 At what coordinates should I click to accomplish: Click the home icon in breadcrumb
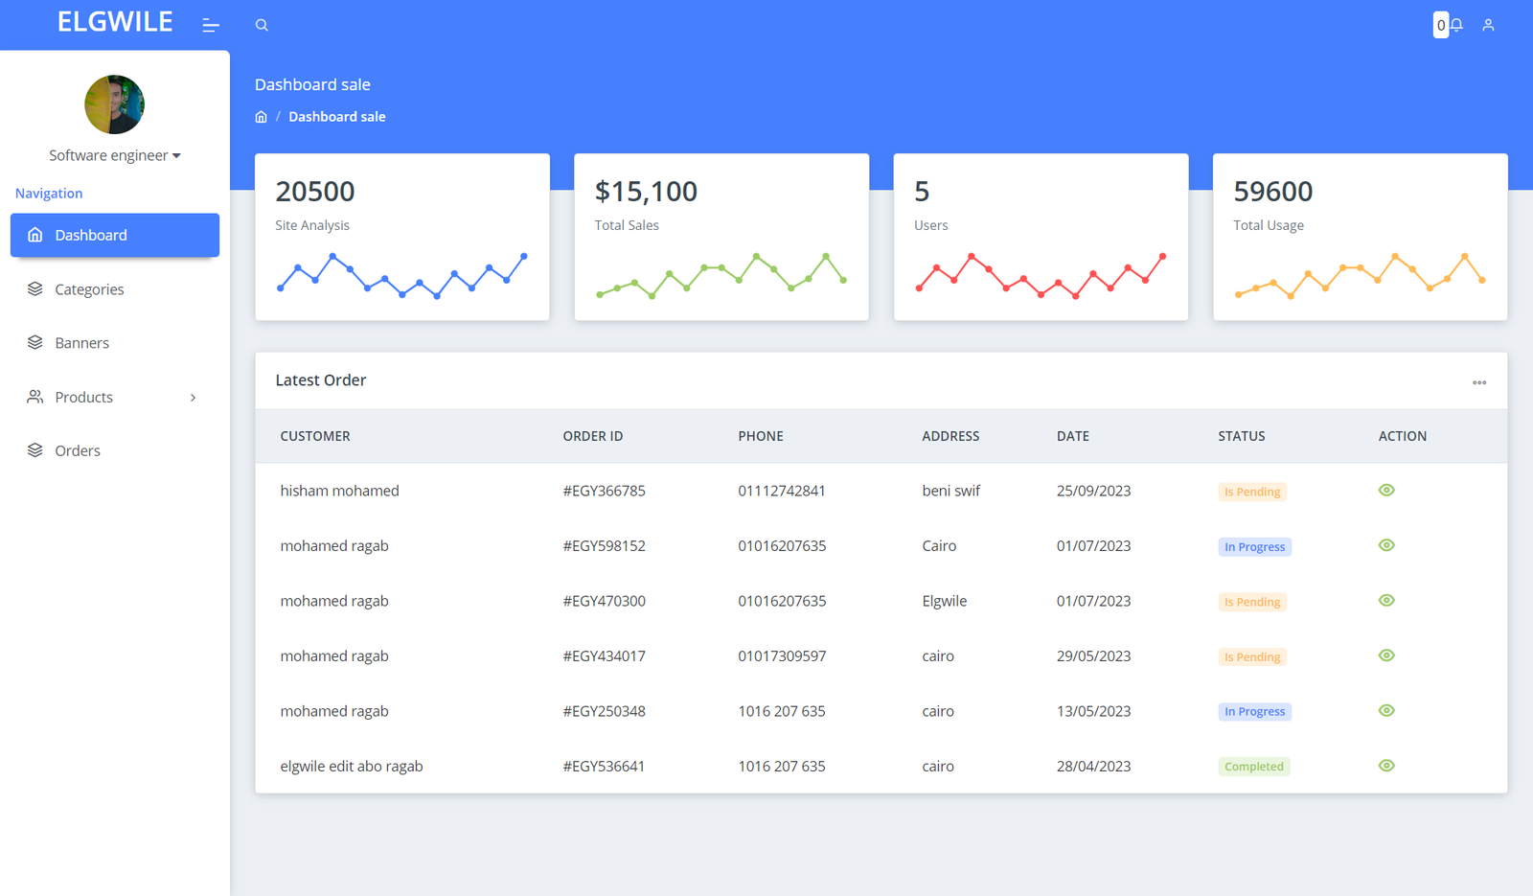(261, 117)
